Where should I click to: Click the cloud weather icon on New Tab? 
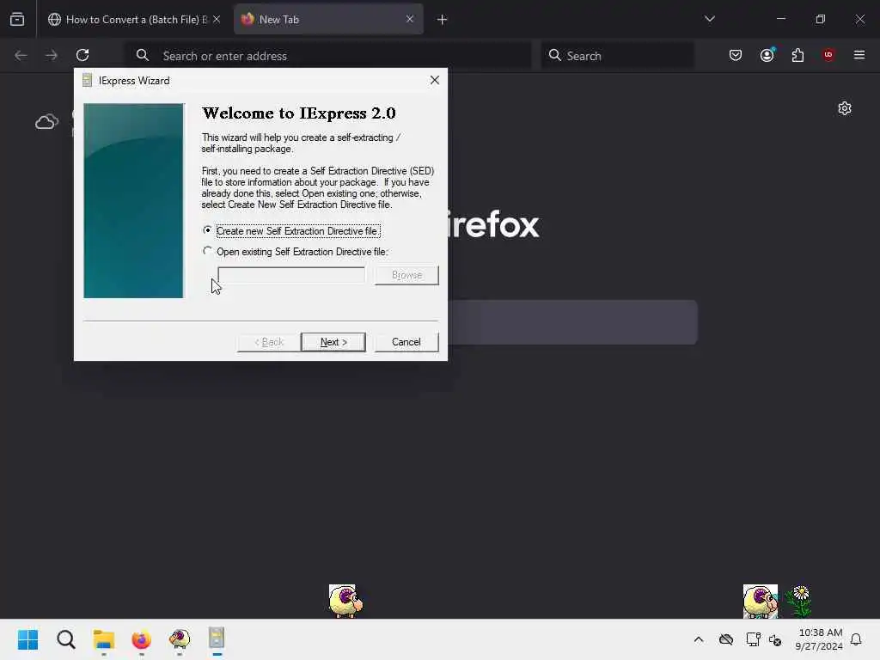coord(46,122)
